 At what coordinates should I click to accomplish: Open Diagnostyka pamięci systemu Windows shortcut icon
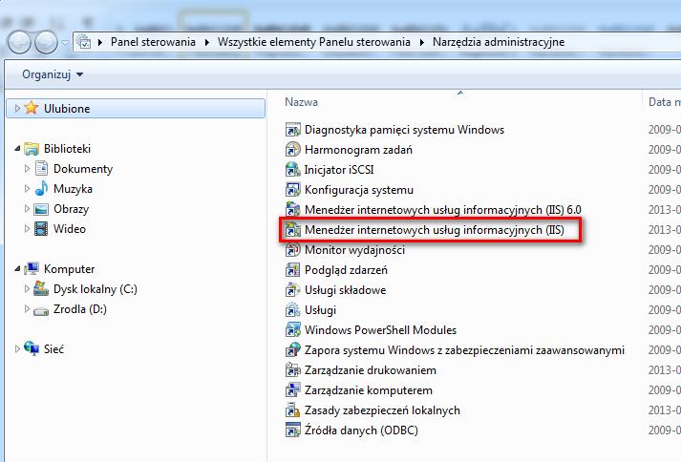292,130
